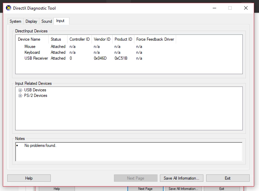Close the DirectX Diagnostic Tool window
This screenshot has width=259, height=191.
(246, 8)
